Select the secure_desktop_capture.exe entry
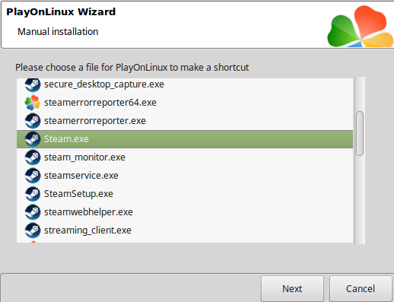The image size is (394, 302). [104, 84]
